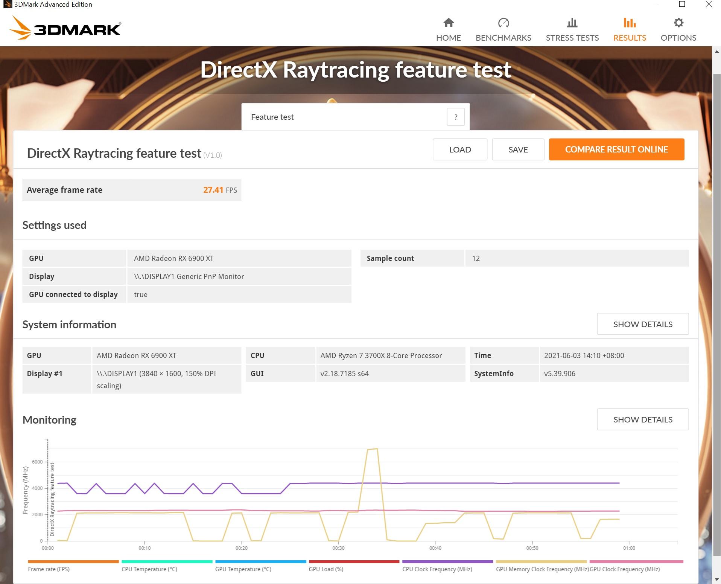This screenshot has height=584, width=721.
Task: Click the 3DMark logo
Action: point(65,28)
